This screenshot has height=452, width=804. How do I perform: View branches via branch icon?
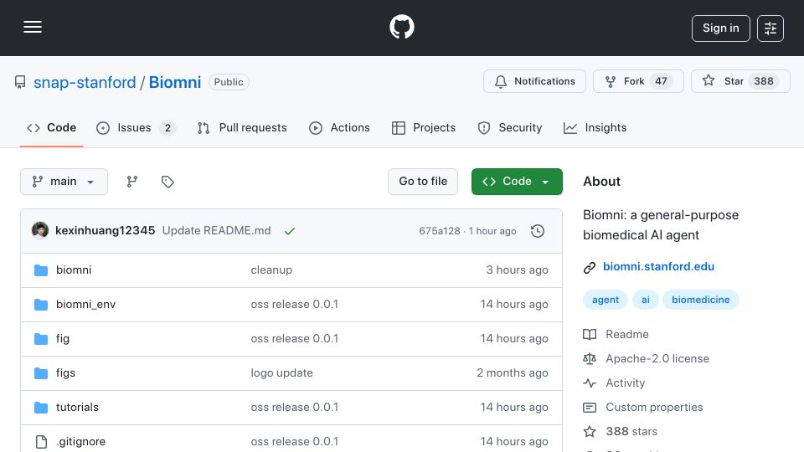[131, 182]
